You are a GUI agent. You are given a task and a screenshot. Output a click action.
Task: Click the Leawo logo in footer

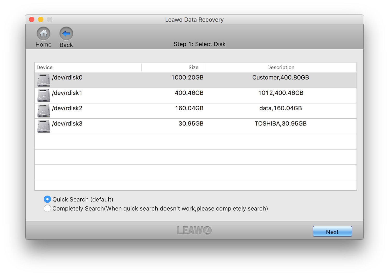click(194, 230)
